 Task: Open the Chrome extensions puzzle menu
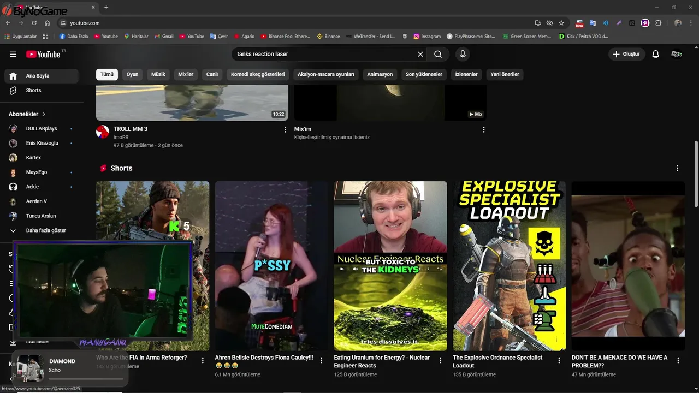tap(659, 23)
